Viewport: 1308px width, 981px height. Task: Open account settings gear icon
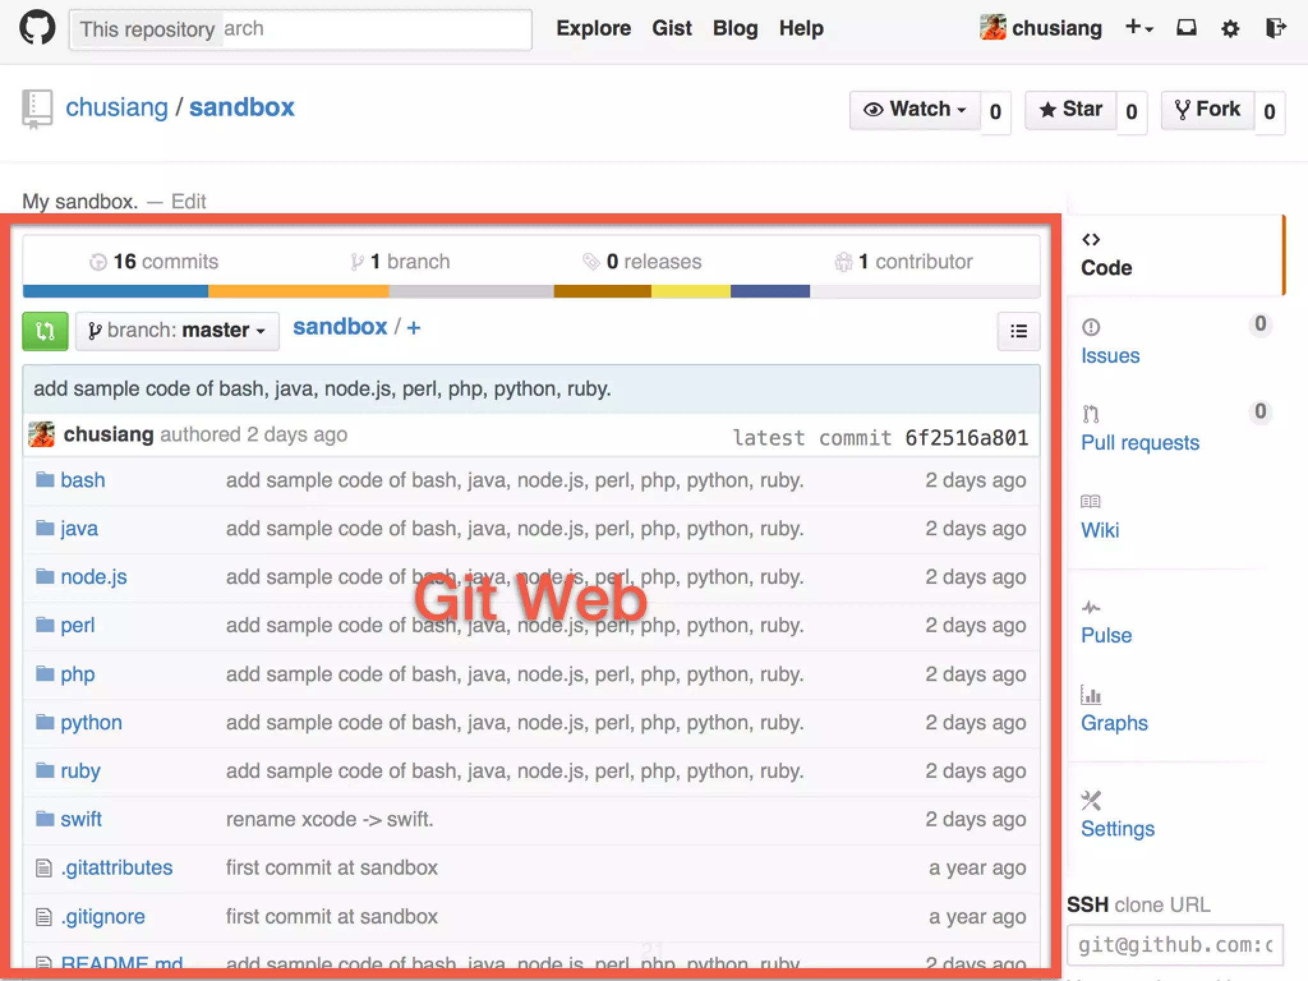[1230, 29]
